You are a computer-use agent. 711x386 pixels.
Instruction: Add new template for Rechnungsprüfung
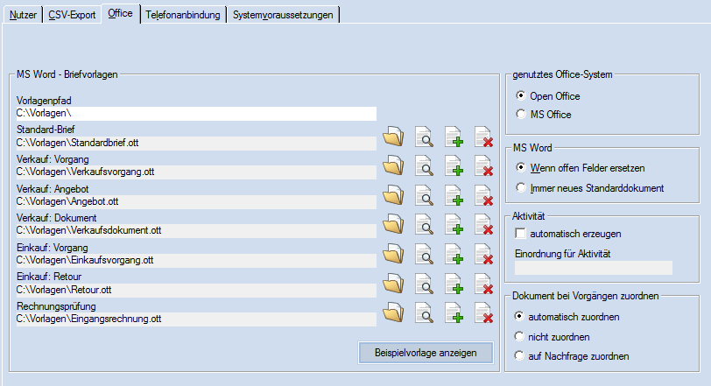(454, 312)
